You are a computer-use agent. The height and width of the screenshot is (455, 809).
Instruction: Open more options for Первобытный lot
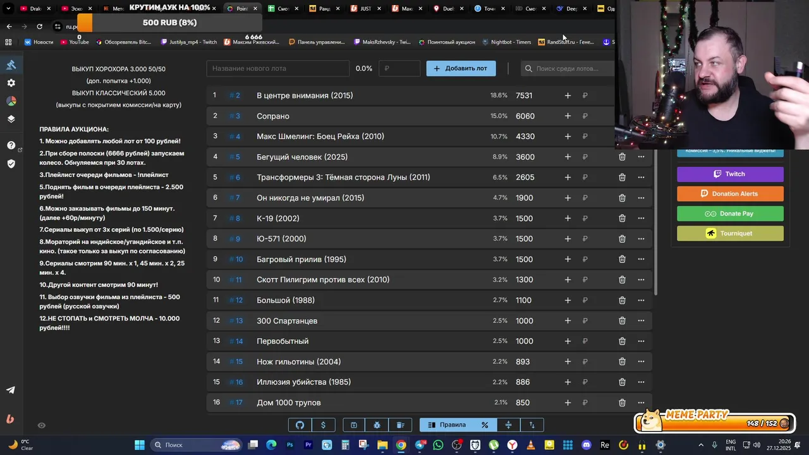[641, 341]
